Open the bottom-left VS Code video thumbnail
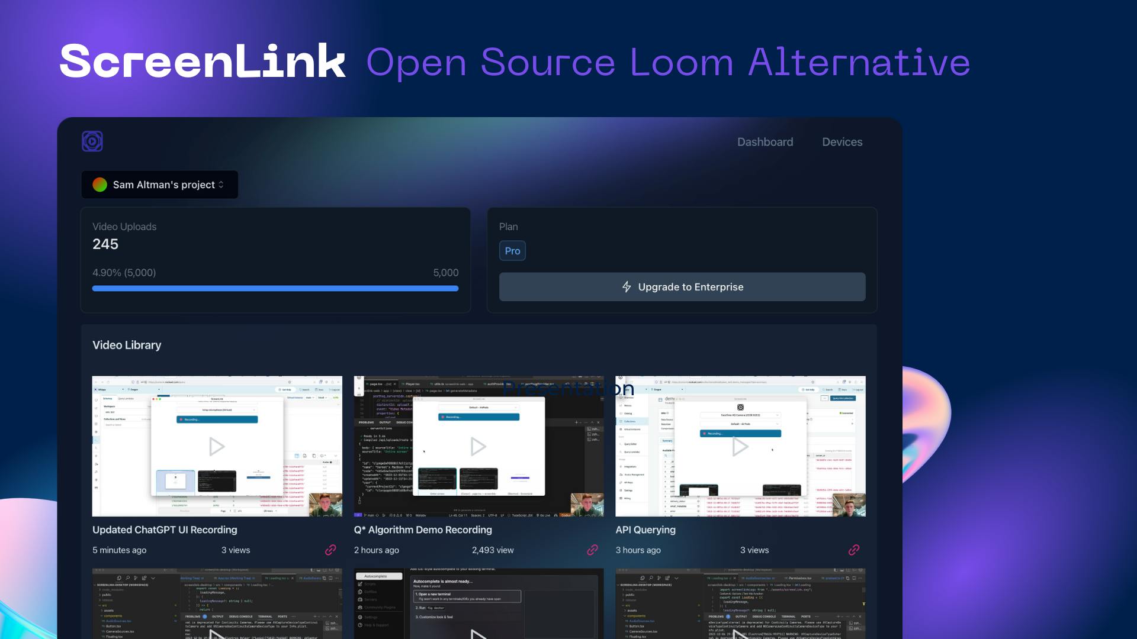 pyautogui.click(x=217, y=603)
